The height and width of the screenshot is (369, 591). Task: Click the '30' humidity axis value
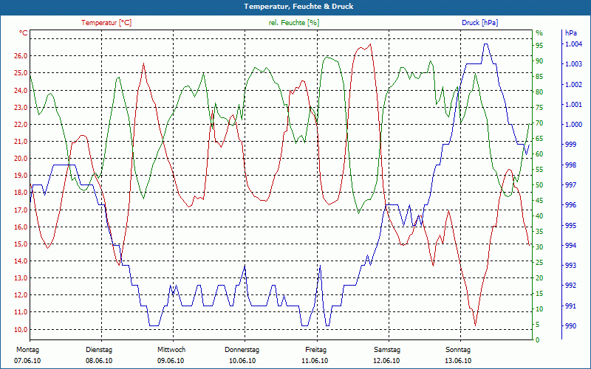539,247
